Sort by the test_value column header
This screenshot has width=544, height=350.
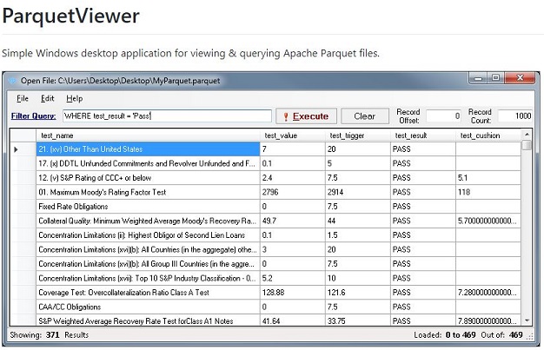pyautogui.click(x=293, y=135)
